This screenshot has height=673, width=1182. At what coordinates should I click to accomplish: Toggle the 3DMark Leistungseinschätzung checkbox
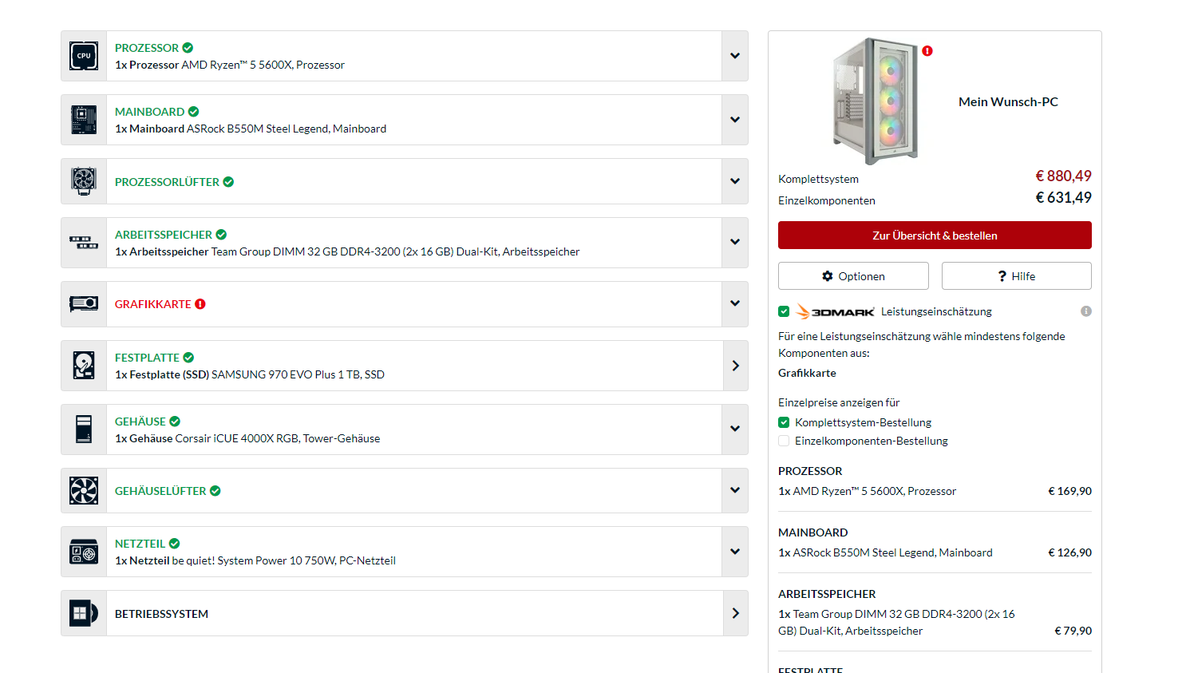[784, 311]
